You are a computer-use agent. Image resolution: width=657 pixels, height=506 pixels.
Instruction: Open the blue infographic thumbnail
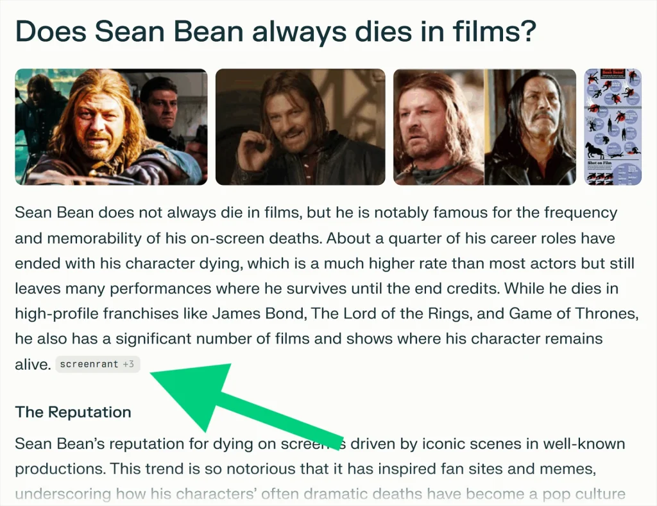(613, 127)
